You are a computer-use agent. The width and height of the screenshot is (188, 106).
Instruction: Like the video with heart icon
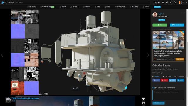point(143,99)
